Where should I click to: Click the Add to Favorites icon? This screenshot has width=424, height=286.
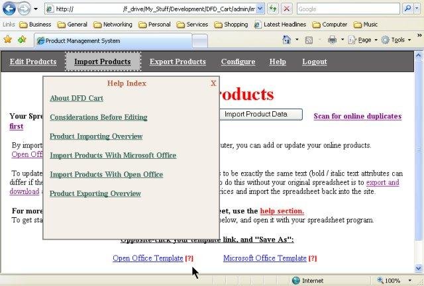(22, 40)
